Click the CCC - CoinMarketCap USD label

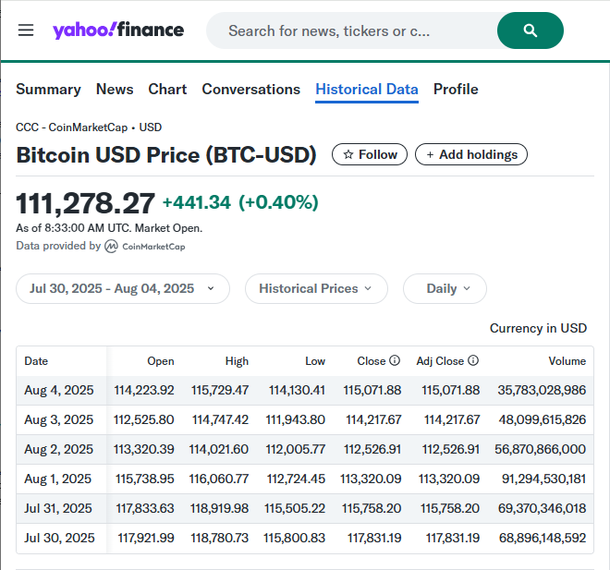click(89, 127)
